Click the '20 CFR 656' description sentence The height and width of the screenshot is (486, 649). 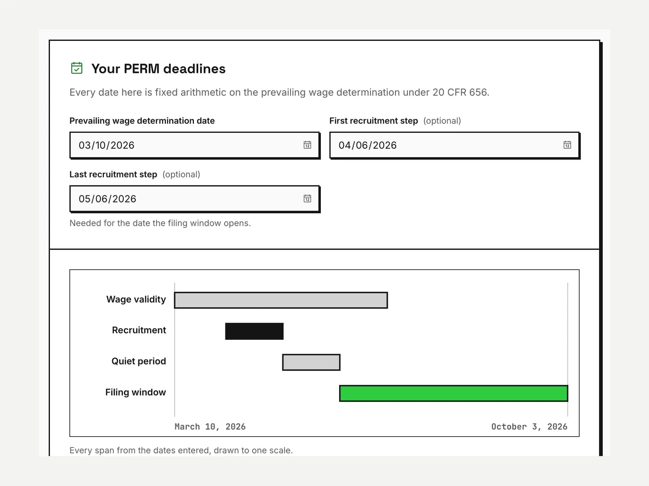tap(279, 92)
